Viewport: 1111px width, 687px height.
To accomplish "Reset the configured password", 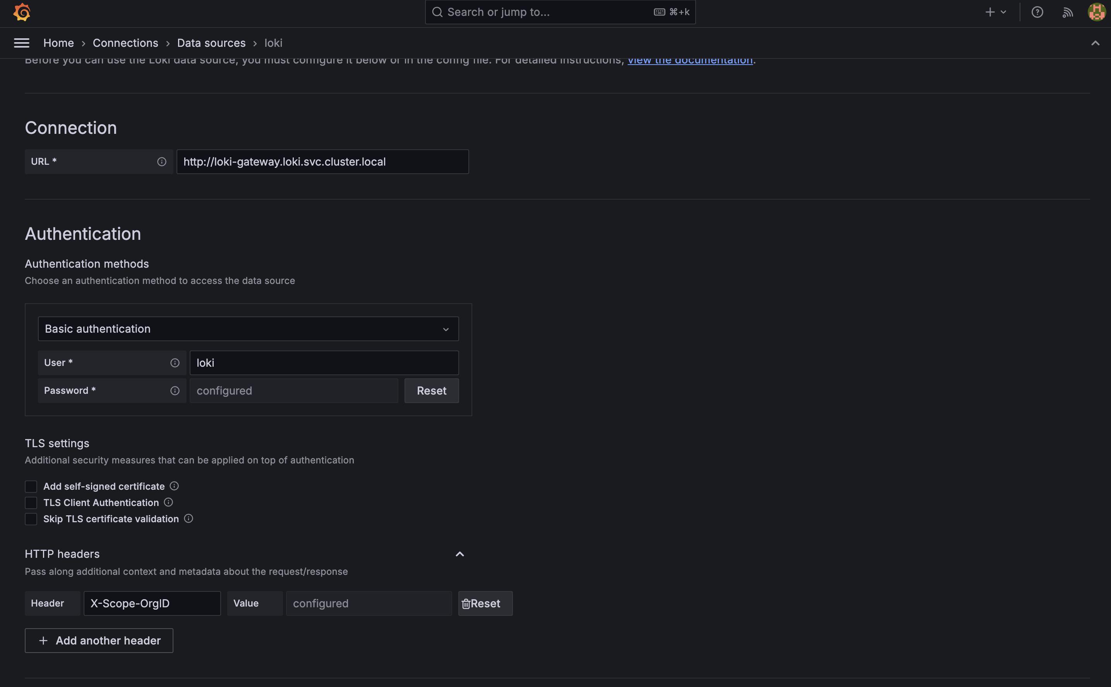I will pyautogui.click(x=431, y=391).
